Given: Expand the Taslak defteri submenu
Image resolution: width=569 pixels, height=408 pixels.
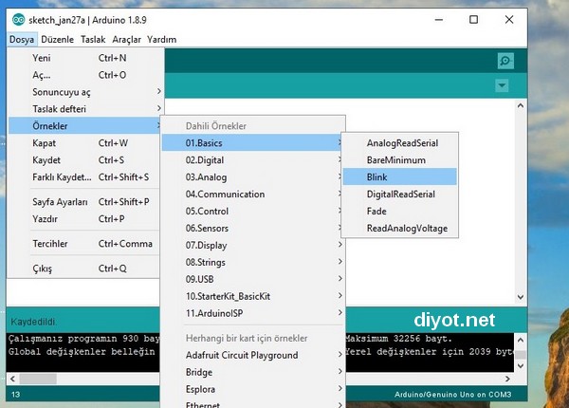Looking at the screenshot, I should pyautogui.click(x=85, y=109).
